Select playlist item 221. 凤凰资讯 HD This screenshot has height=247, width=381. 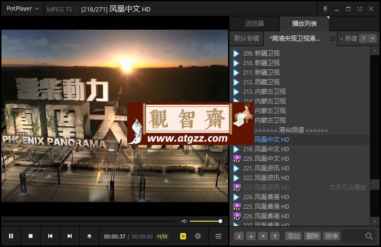pos(300,168)
